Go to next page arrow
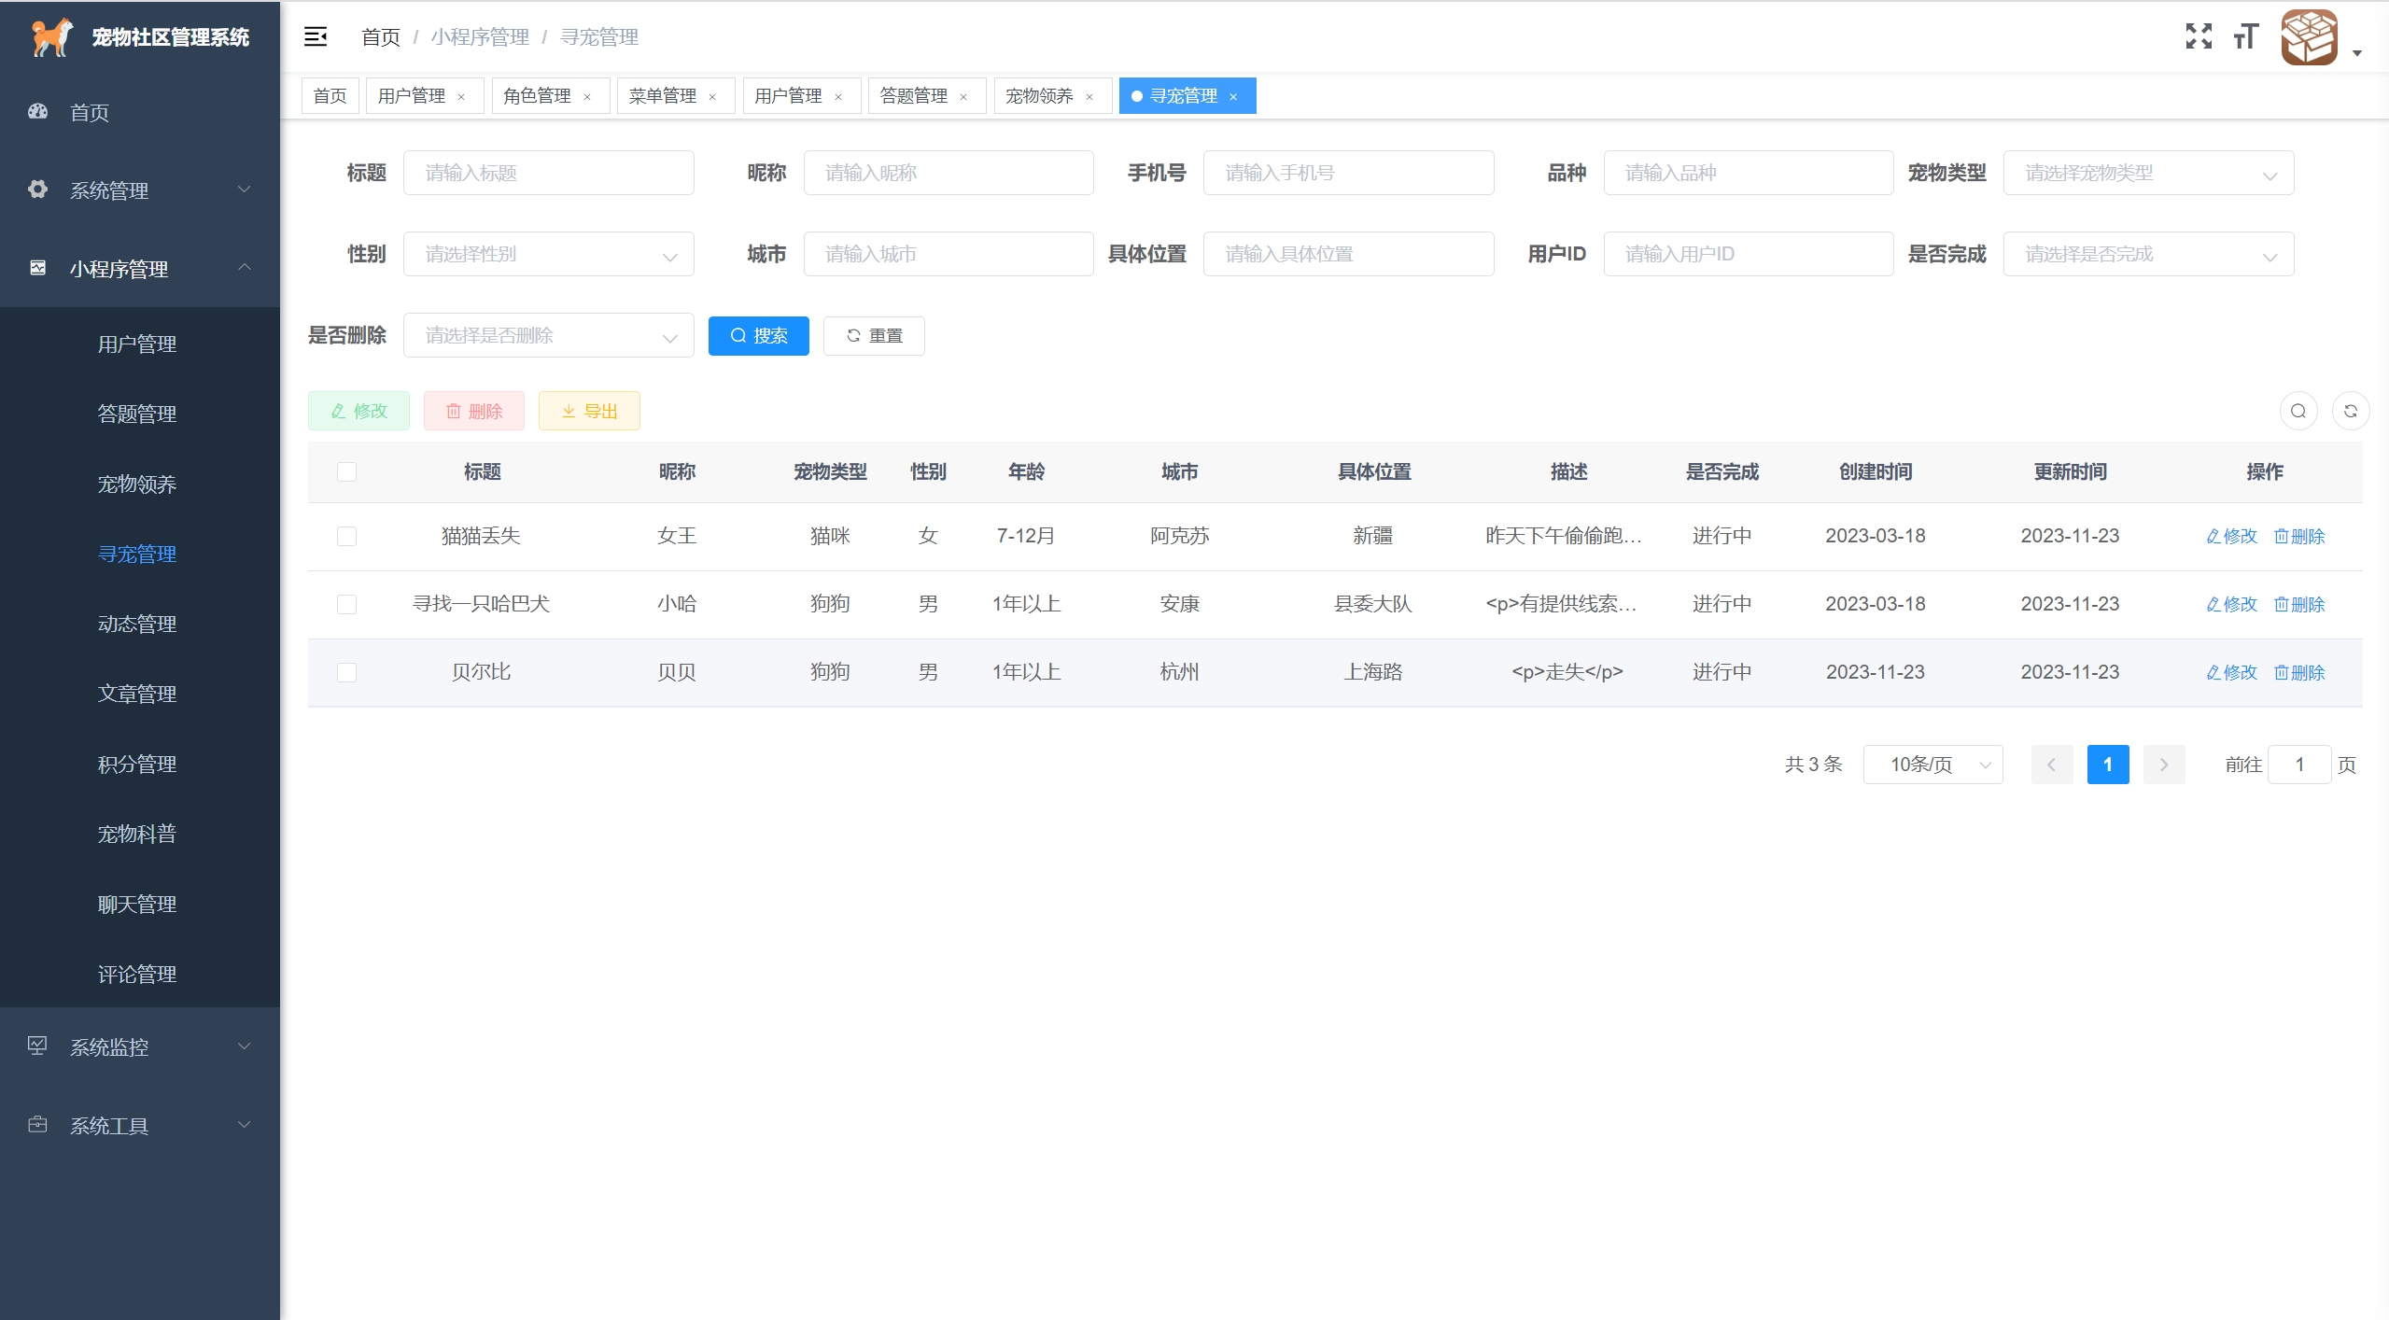Image resolution: width=2389 pixels, height=1320 pixels. click(x=2163, y=765)
